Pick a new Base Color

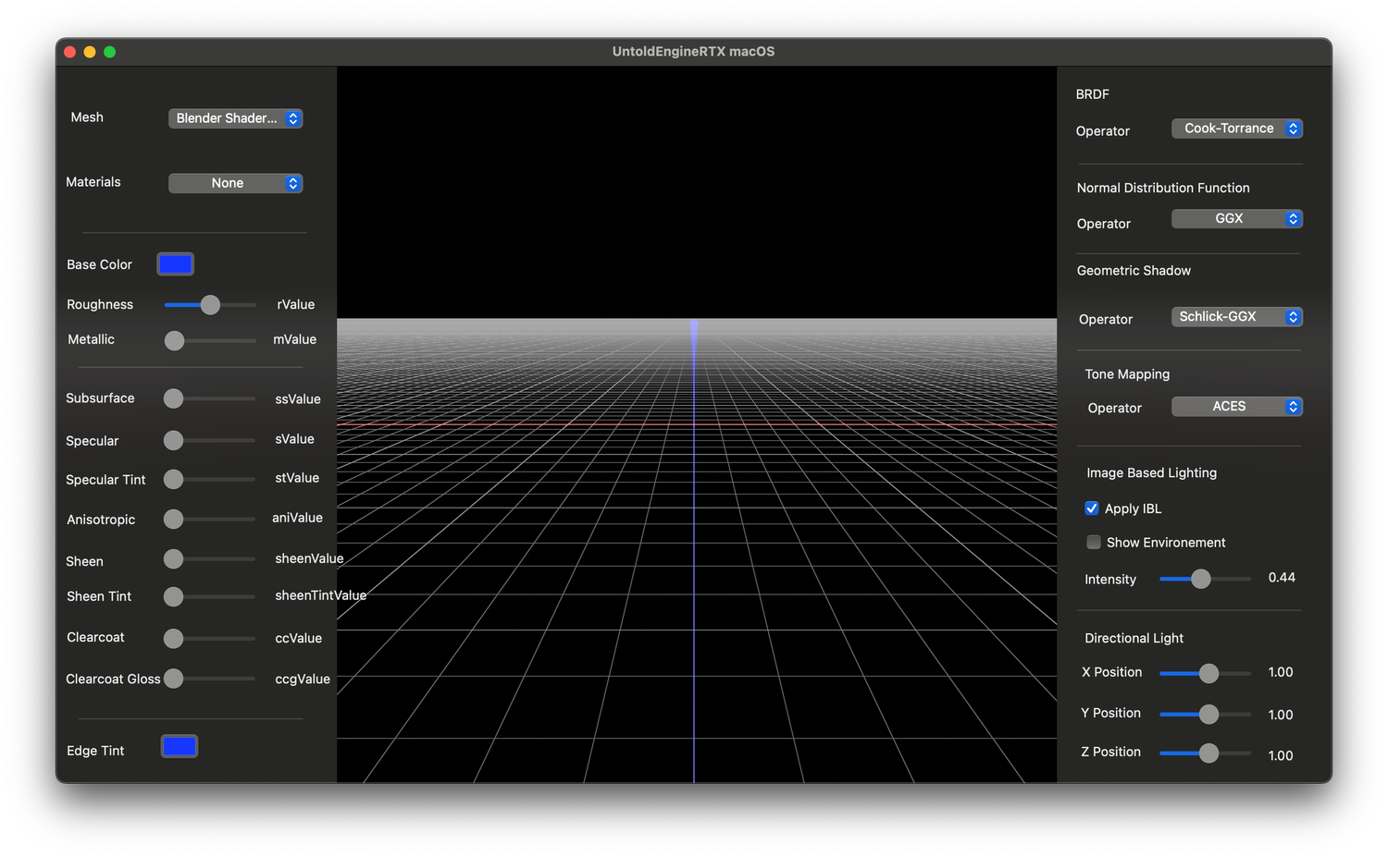[175, 263]
